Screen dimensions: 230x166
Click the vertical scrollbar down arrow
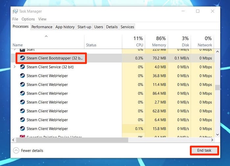click(x=218, y=134)
